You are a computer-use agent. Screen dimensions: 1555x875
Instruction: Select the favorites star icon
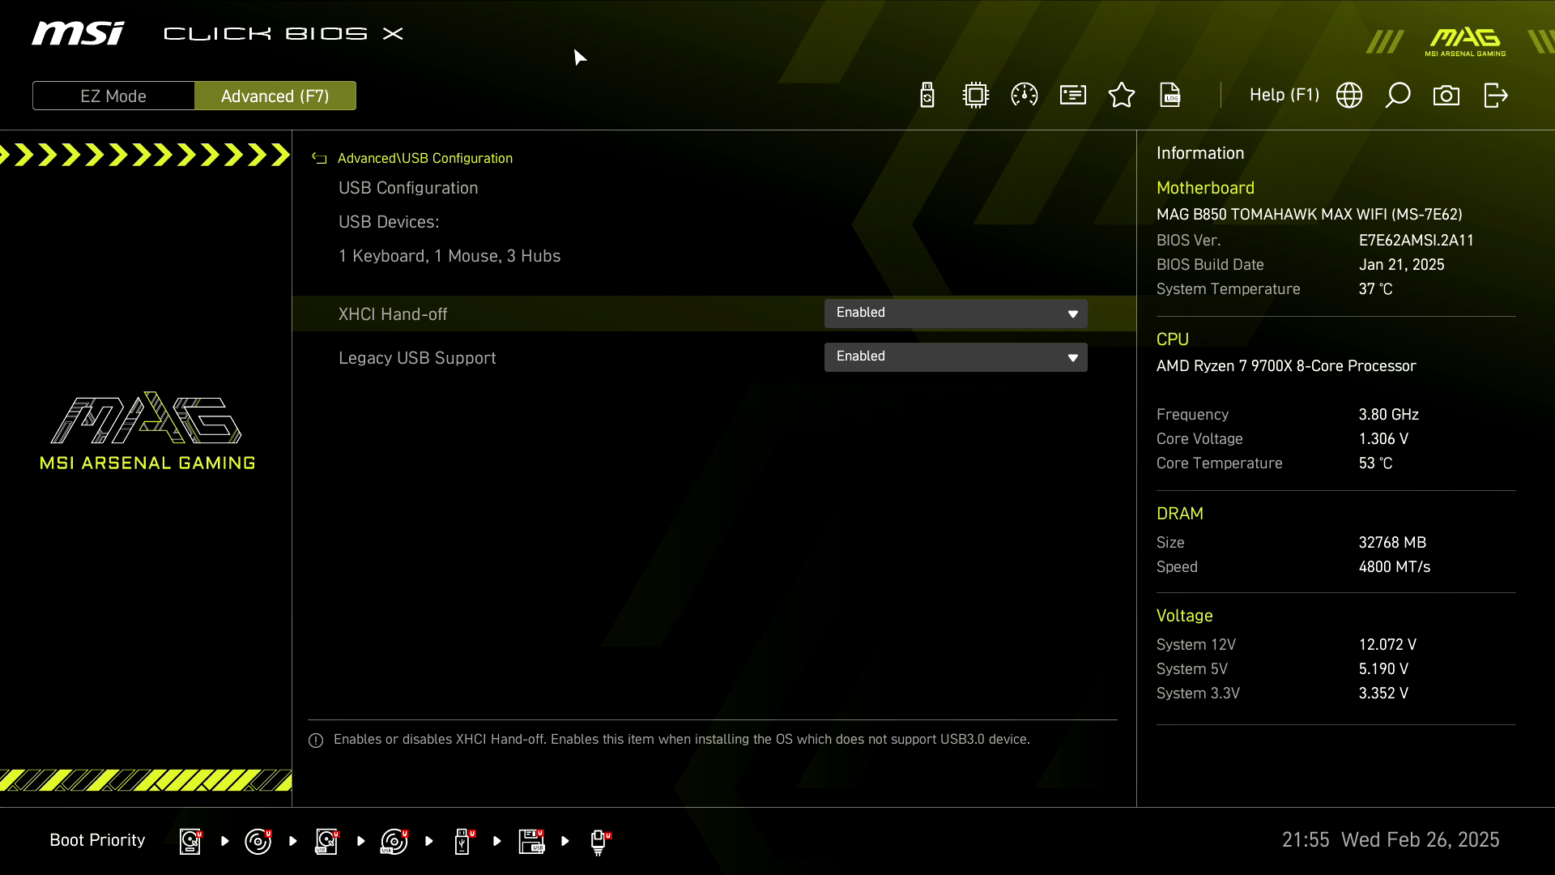(1122, 95)
